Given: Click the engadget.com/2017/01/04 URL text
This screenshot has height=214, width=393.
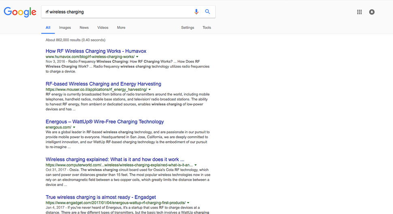Looking at the screenshot, I should [115, 203].
